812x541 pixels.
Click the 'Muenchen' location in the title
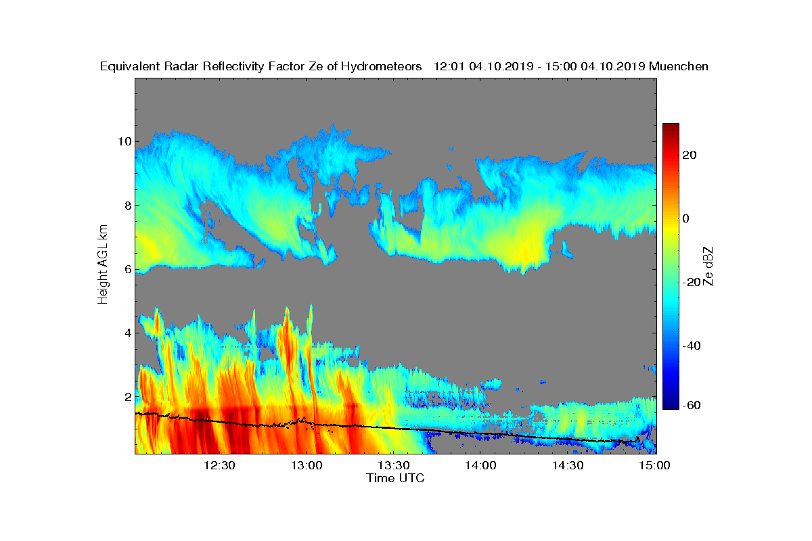[679, 66]
